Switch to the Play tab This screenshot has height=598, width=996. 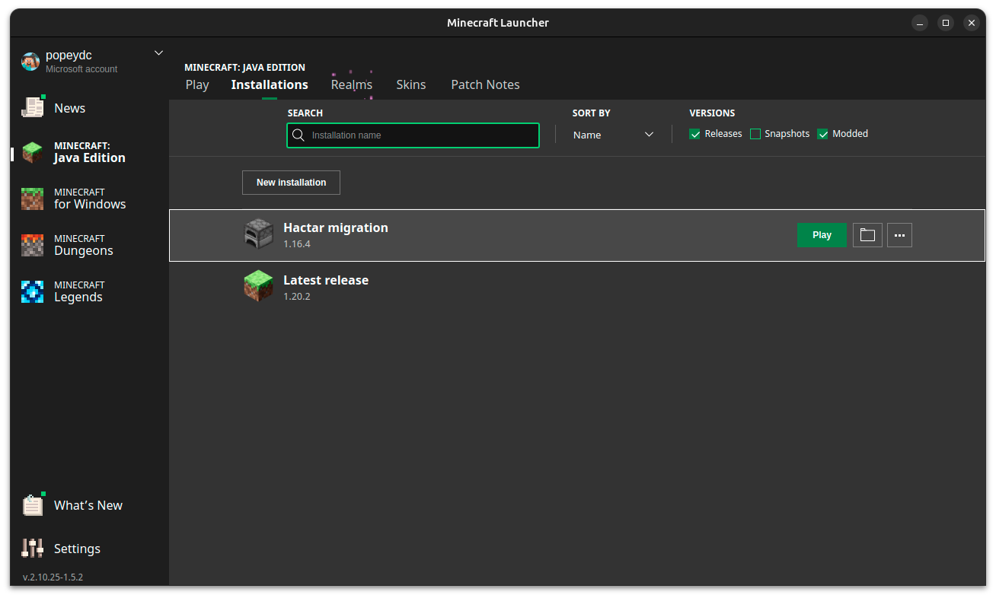197,84
